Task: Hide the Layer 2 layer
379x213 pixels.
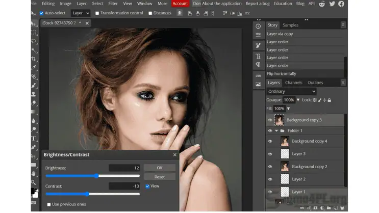Action: point(270,179)
